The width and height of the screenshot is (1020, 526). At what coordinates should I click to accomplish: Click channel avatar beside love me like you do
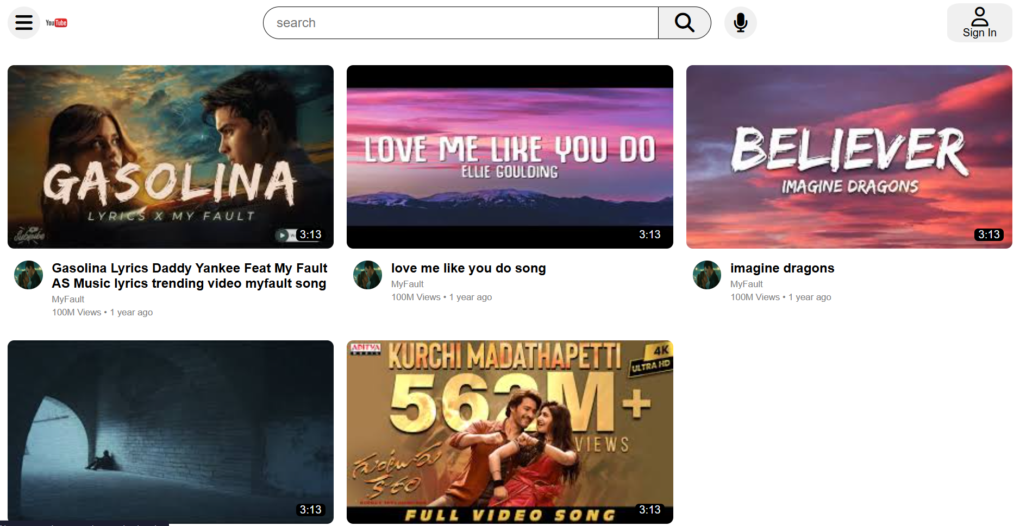pos(367,275)
